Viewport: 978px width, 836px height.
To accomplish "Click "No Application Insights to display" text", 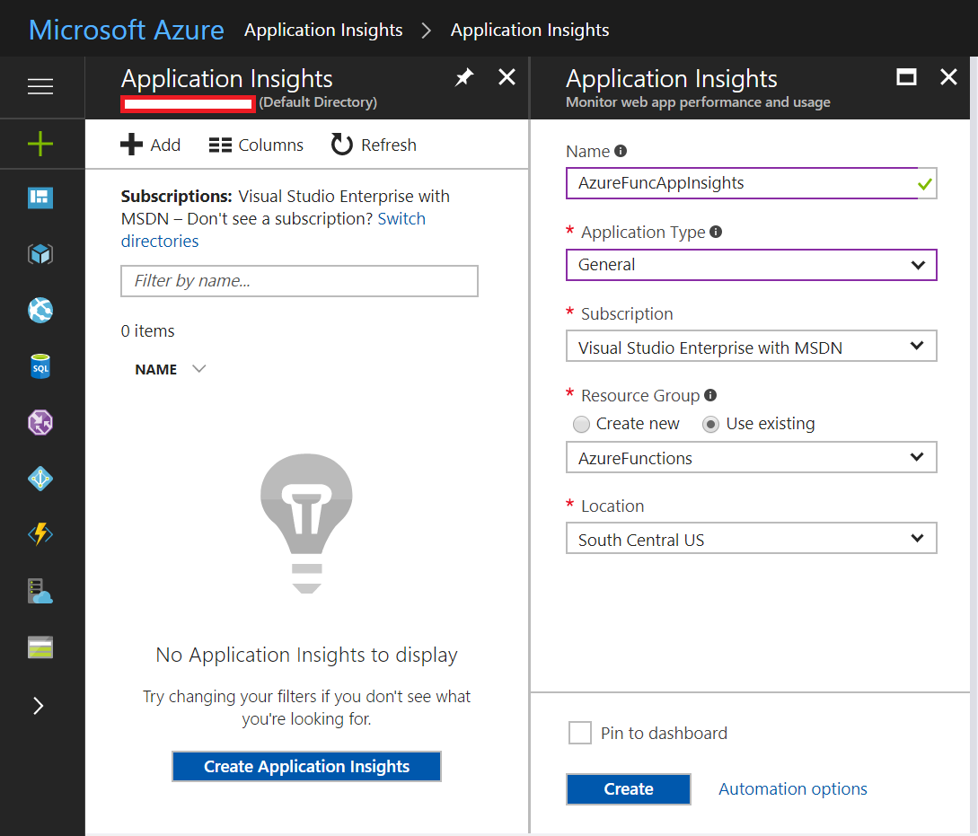I will [x=306, y=656].
